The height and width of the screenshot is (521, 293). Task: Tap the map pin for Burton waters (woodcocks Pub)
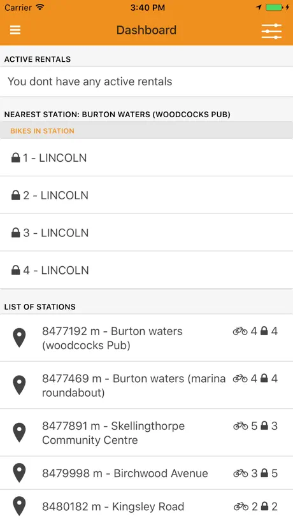click(x=19, y=338)
